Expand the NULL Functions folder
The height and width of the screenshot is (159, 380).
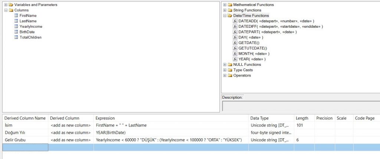coord(225,64)
